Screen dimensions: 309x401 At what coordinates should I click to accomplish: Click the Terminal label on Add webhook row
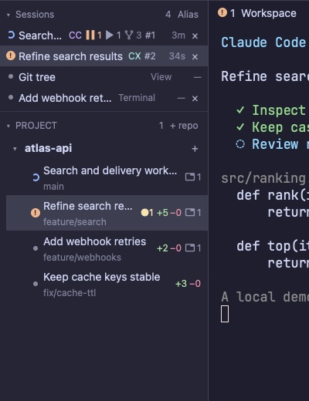click(x=137, y=98)
